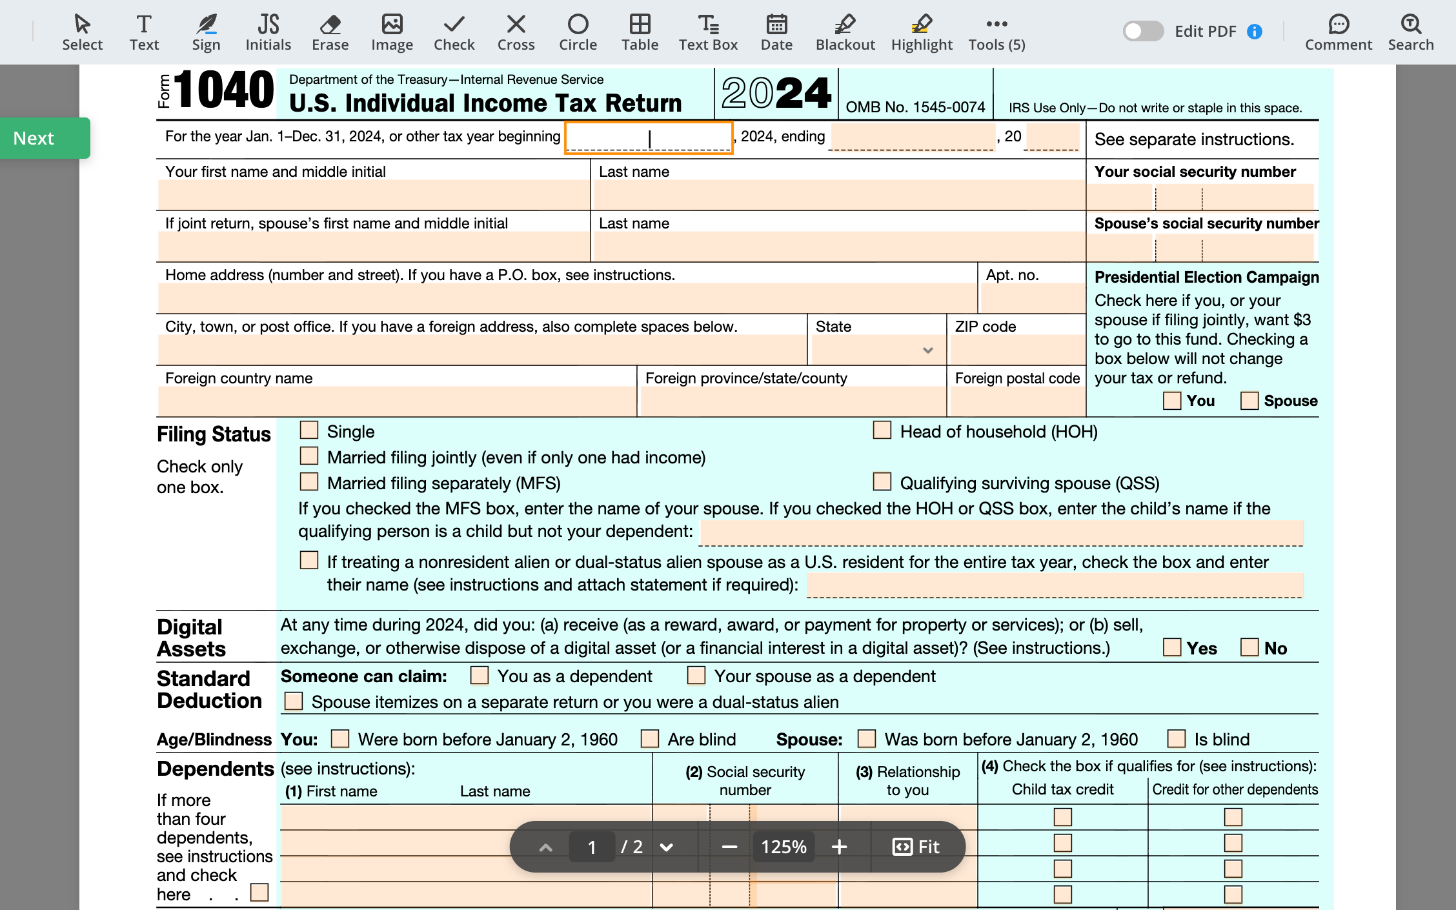Enable the Edit PDF toggle
The image size is (1456, 910).
[1142, 31]
